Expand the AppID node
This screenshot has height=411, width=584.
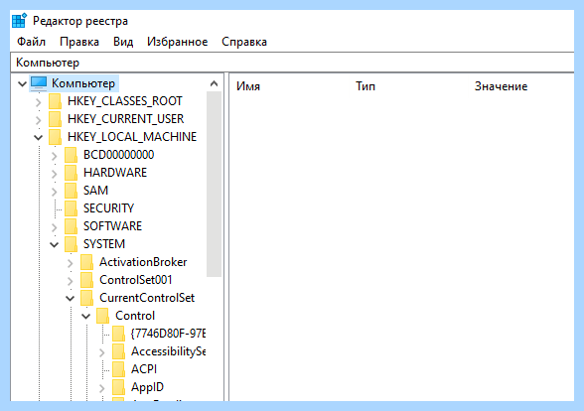[101, 388]
